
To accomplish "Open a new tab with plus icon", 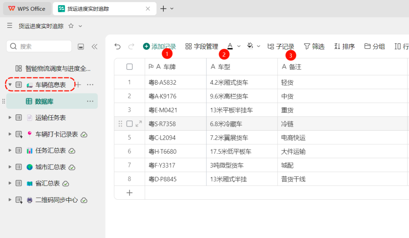I will click(163, 9).
